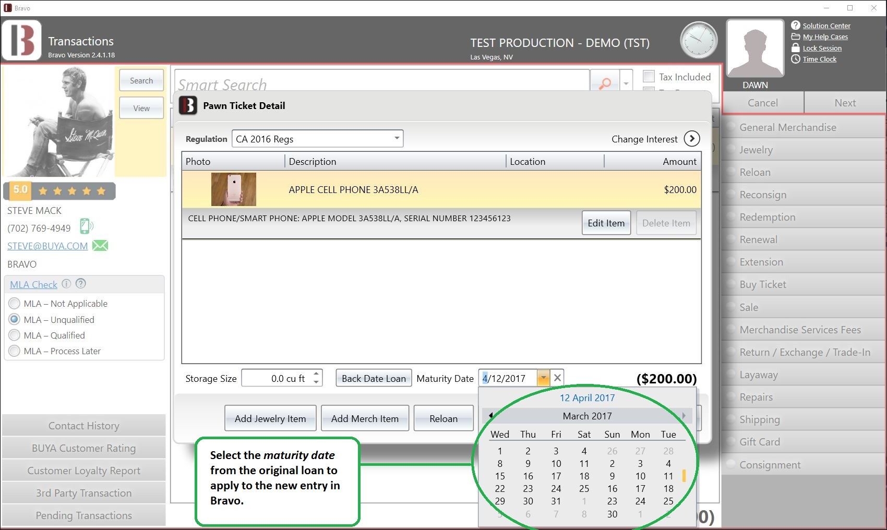This screenshot has width=887, height=530.
Task: Click the MLA Check question mark icon
Action: 80,284
